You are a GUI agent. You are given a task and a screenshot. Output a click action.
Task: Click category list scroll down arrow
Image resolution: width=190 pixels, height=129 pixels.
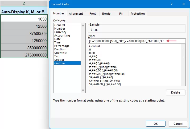[83, 90]
